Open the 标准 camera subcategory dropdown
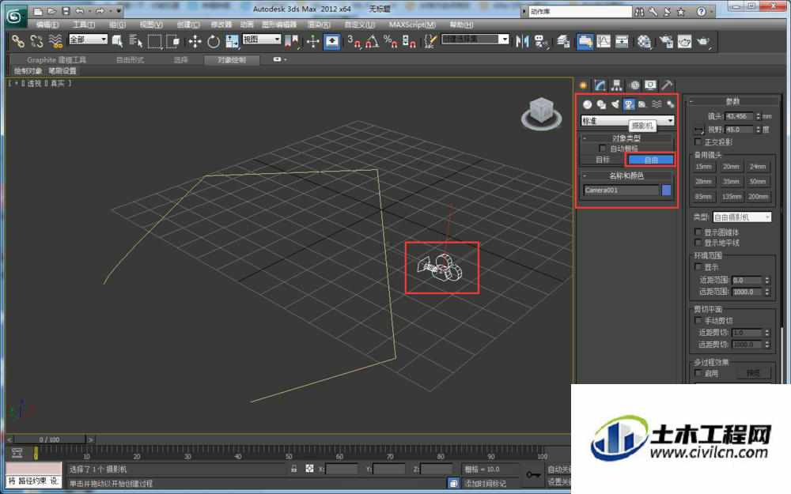This screenshot has height=494, width=791. click(627, 121)
